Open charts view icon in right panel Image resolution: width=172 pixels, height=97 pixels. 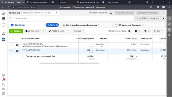coord(169,19)
